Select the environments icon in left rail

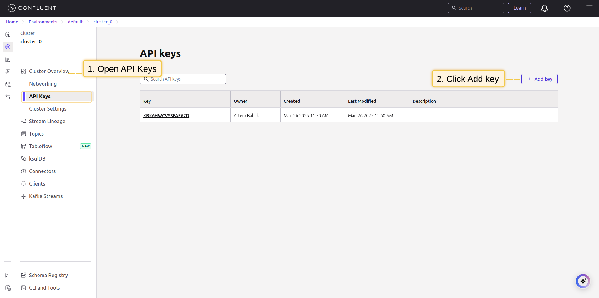point(8,47)
